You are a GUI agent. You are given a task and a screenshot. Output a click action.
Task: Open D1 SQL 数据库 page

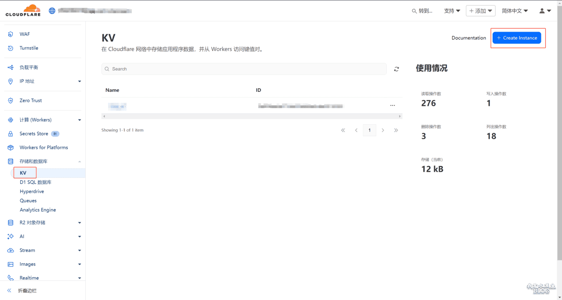point(36,182)
